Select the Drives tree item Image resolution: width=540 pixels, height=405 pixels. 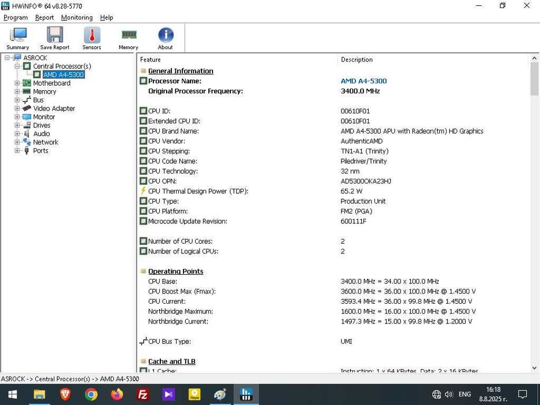(x=42, y=126)
